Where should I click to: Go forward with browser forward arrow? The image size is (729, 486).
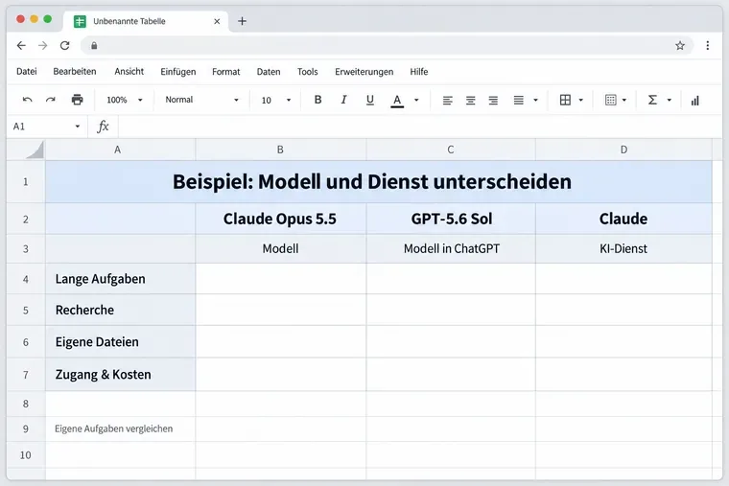[x=43, y=46]
